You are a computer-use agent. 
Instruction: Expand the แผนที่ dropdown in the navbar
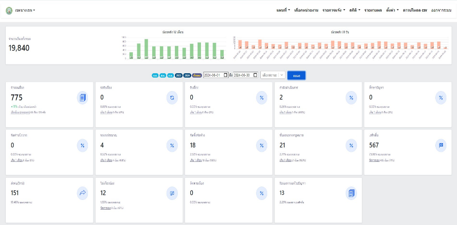point(283,10)
